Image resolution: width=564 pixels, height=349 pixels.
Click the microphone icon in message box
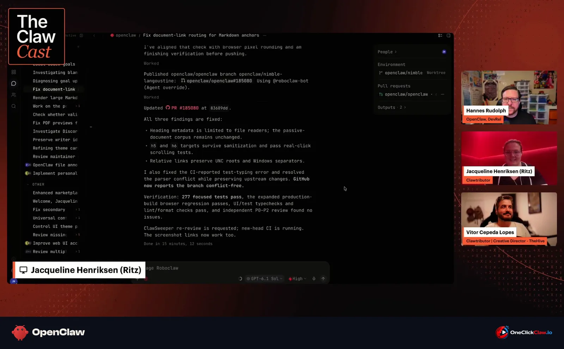(x=314, y=279)
